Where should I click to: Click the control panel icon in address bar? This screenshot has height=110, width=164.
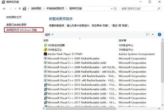pos(25,9)
